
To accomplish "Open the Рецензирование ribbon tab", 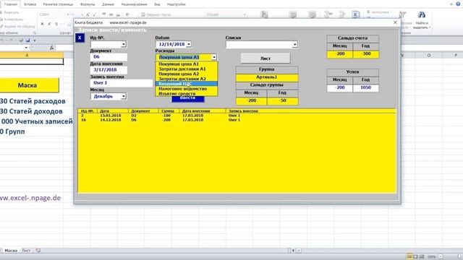I will [x=134, y=4].
